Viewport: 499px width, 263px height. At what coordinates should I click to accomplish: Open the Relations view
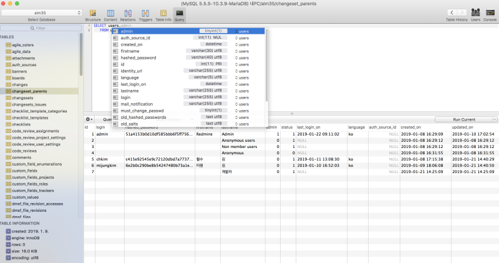click(128, 15)
